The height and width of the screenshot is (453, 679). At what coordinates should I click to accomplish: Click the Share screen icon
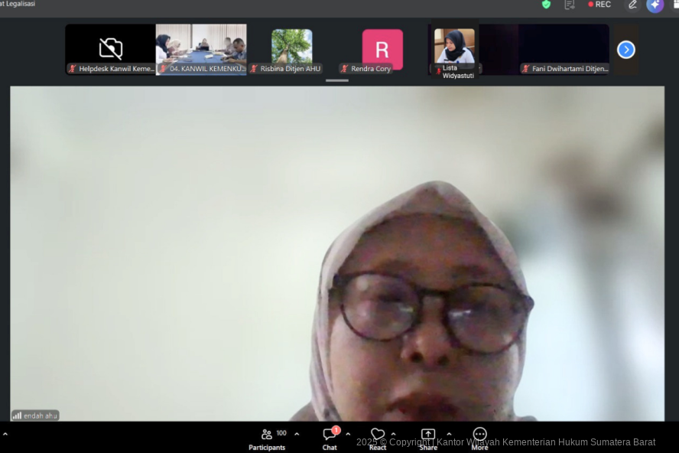click(x=428, y=435)
